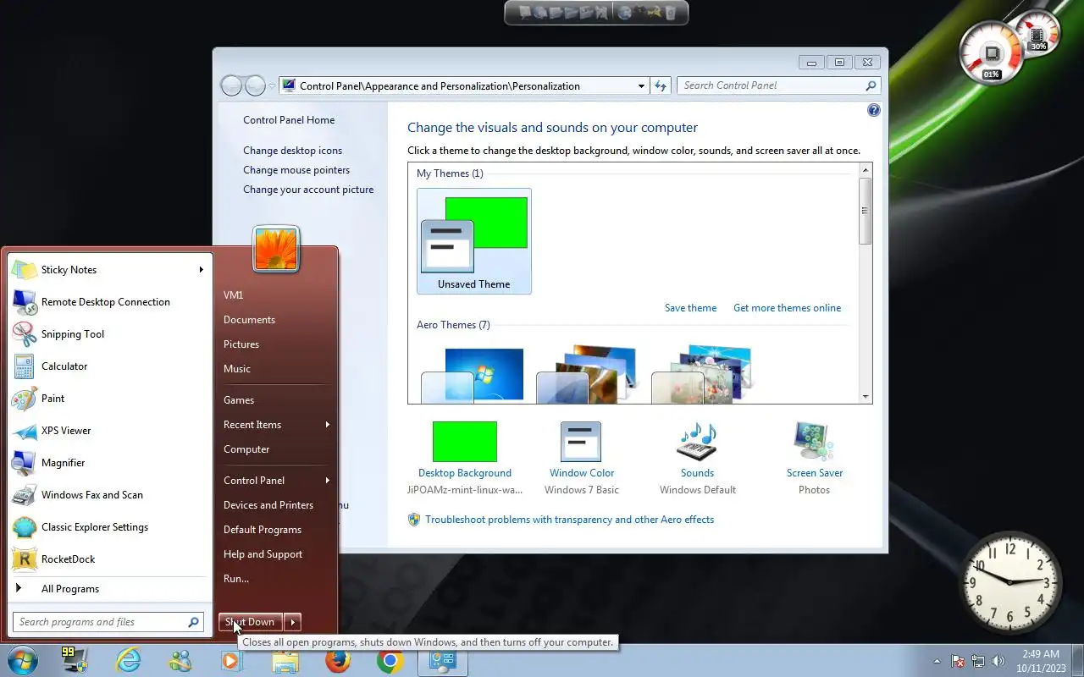Open Desktop Background settings icon
Image resolution: width=1084 pixels, height=677 pixels.
click(464, 442)
